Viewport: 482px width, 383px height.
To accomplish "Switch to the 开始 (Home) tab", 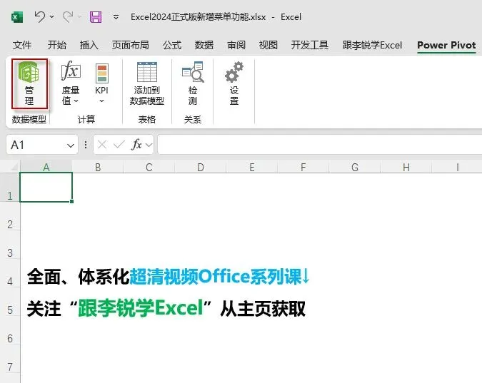I will (57, 45).
